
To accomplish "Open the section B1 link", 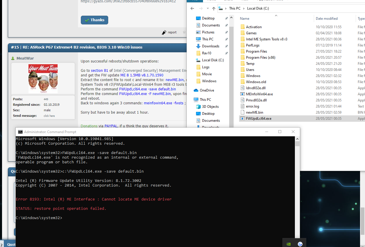I will pos(99,71).
